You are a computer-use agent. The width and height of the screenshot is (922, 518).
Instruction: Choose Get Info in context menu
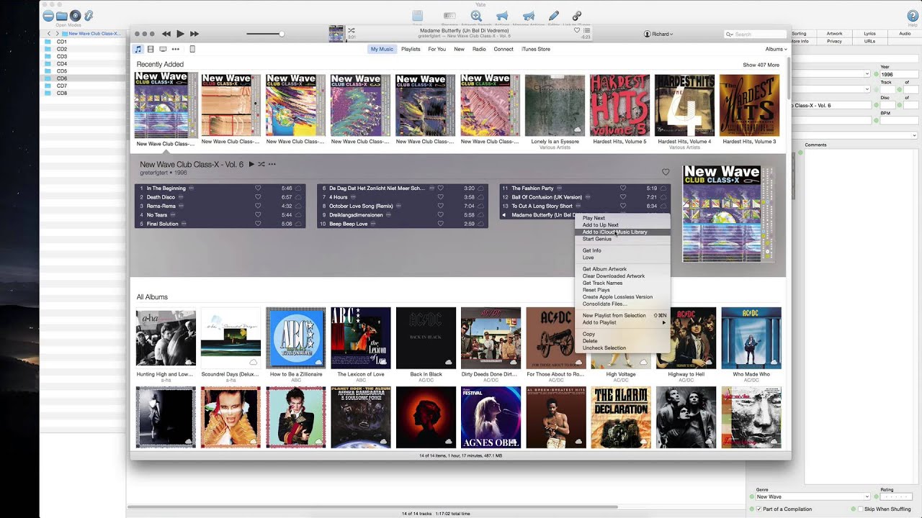tap(622, 250)
